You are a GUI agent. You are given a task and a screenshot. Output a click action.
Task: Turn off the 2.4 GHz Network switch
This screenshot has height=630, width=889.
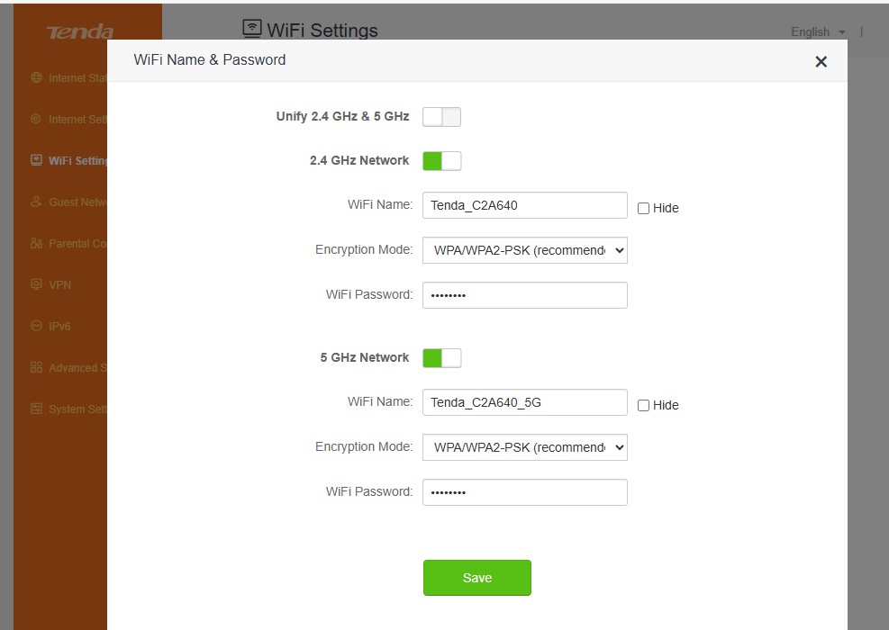click(x=441, y=161)
